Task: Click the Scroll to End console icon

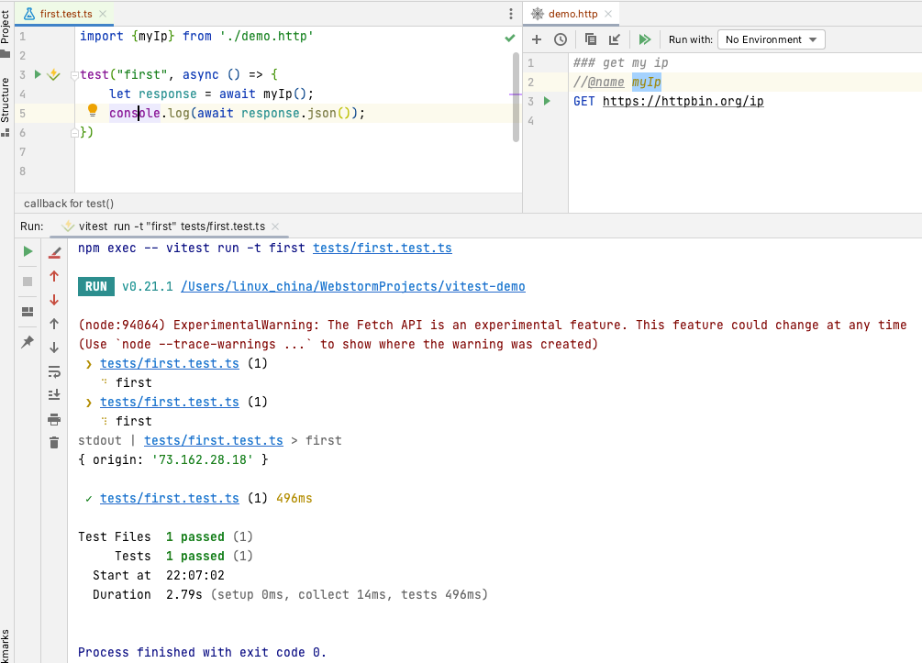Action: (54, 393)
